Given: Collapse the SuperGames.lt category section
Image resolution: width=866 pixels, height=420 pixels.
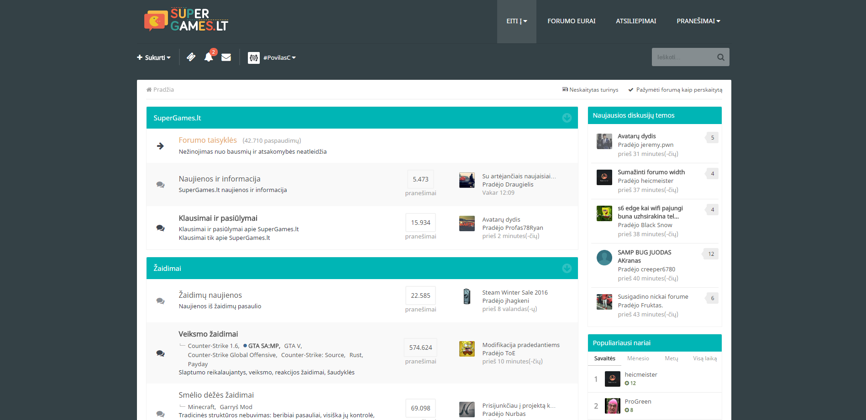Looking at the screenshot, I should 567,118.
